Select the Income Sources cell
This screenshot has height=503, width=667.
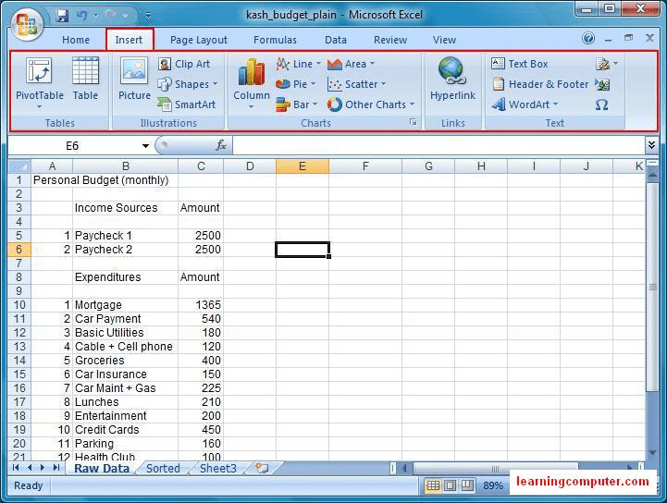point(125,208)
